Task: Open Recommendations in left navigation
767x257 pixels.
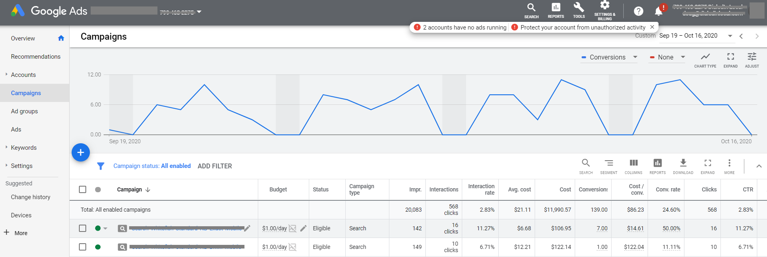Action: (x=36, y=57)
